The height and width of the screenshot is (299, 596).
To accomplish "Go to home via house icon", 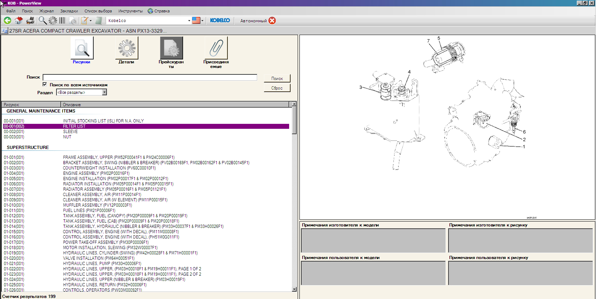I will pyautogui.click(x=19, y=21).
